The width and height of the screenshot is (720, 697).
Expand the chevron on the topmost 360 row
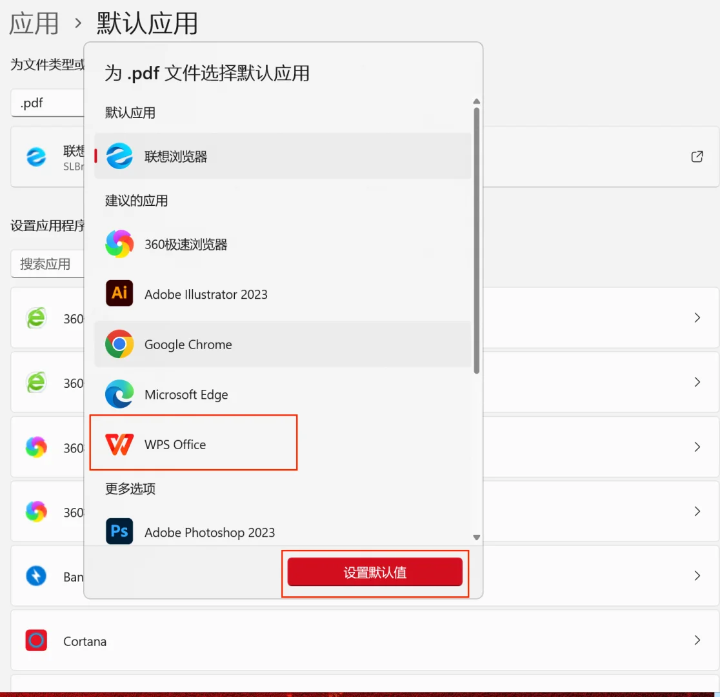click(x=697, y=318)
